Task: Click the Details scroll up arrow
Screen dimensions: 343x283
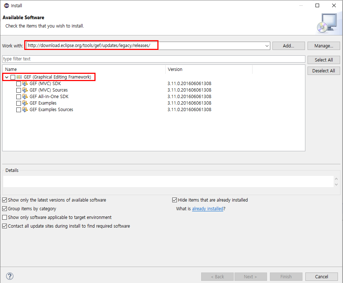Action: [336, 179]
